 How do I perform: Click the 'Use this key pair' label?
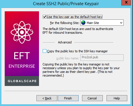coord(75,17)
